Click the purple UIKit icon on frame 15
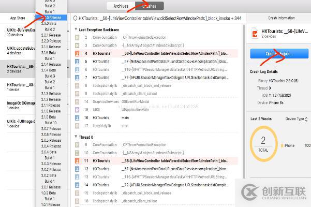Viewport: 311px width, 207px height. (77, 110)
